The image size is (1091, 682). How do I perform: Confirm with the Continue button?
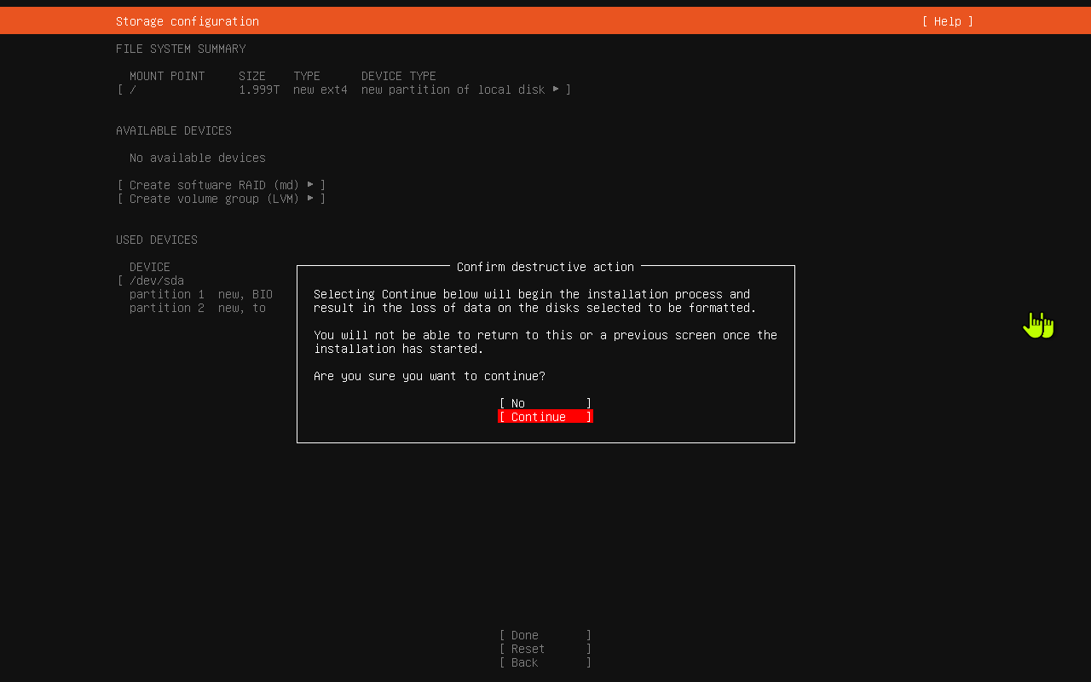[545, 417]
